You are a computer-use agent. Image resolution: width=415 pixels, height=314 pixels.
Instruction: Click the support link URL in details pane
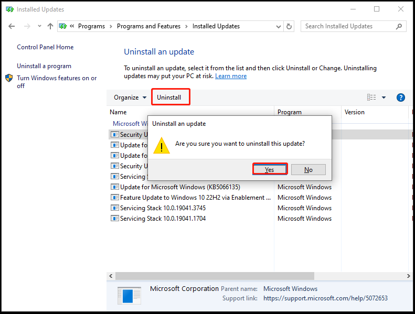325,298
